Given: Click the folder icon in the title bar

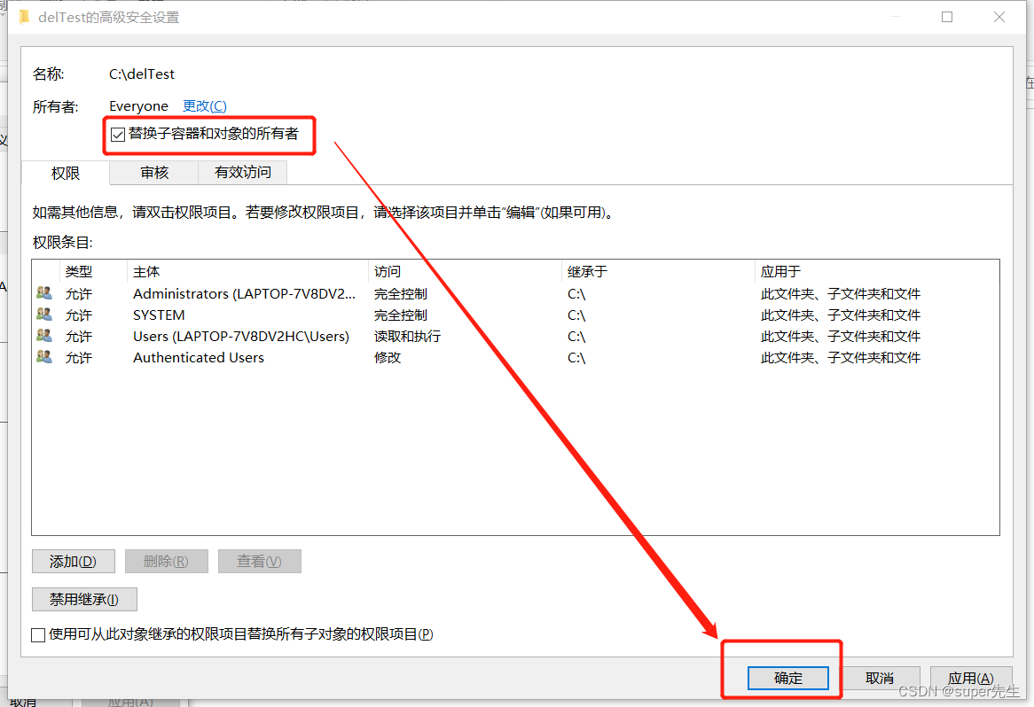Looking at the screenshot, I should (x=25, y=17).
